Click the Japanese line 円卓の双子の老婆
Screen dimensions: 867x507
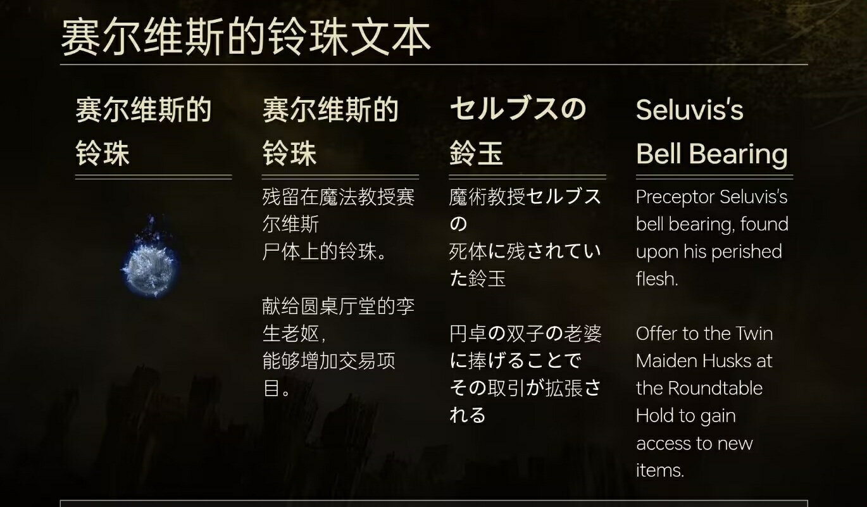(525, 334)
